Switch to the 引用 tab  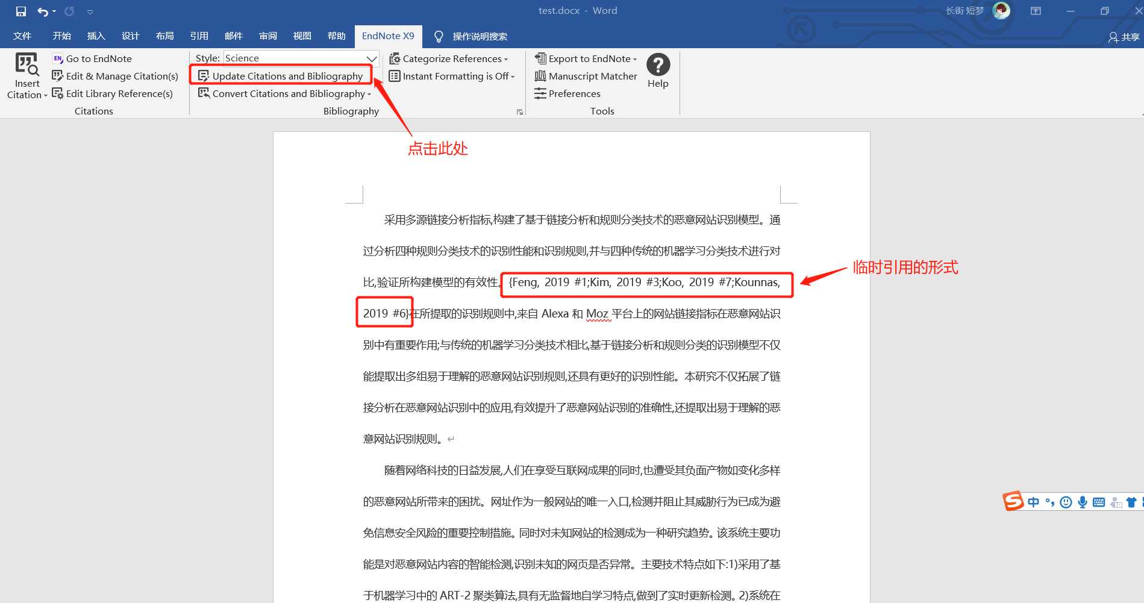pos(199,36)
